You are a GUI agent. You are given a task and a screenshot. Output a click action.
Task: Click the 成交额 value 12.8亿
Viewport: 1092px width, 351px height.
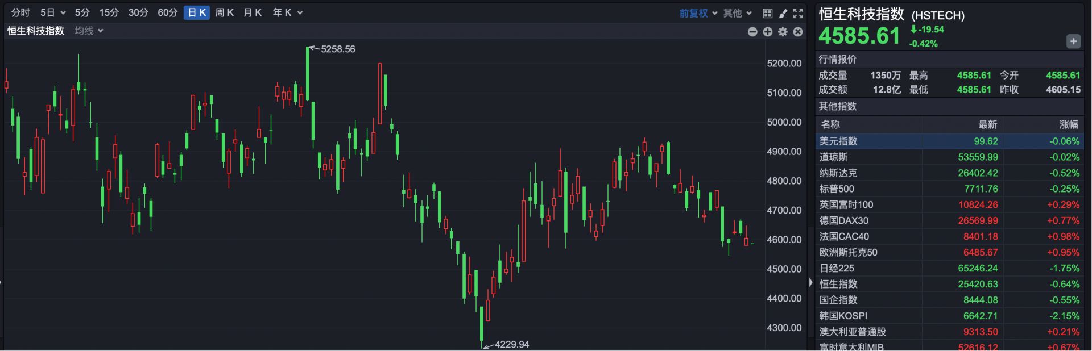pos(887,90)
